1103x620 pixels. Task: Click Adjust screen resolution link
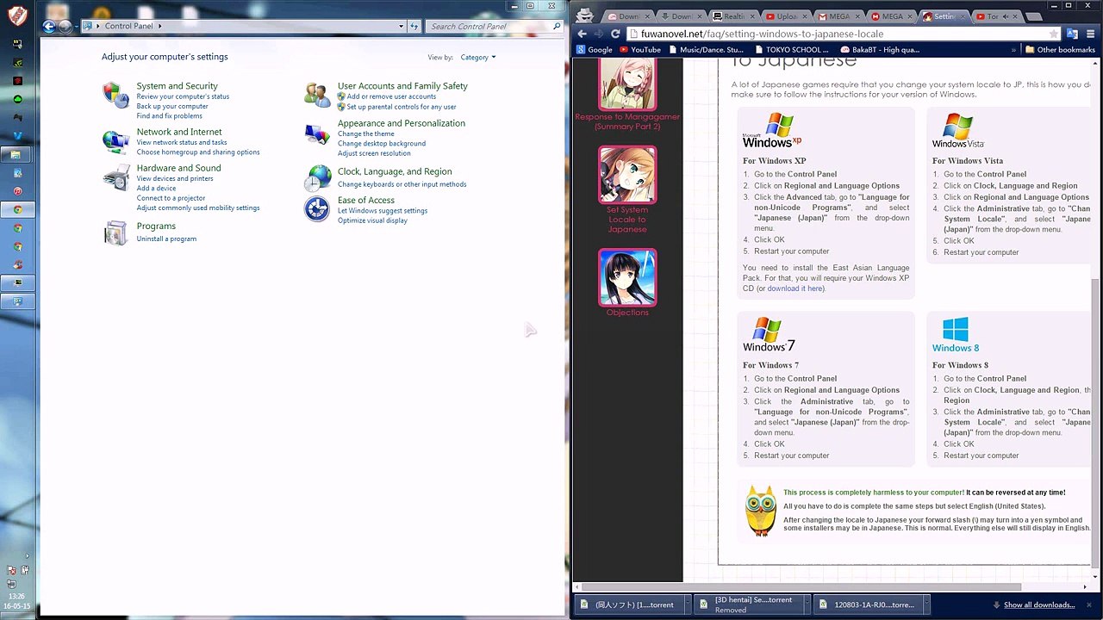(x=374, y=153)
